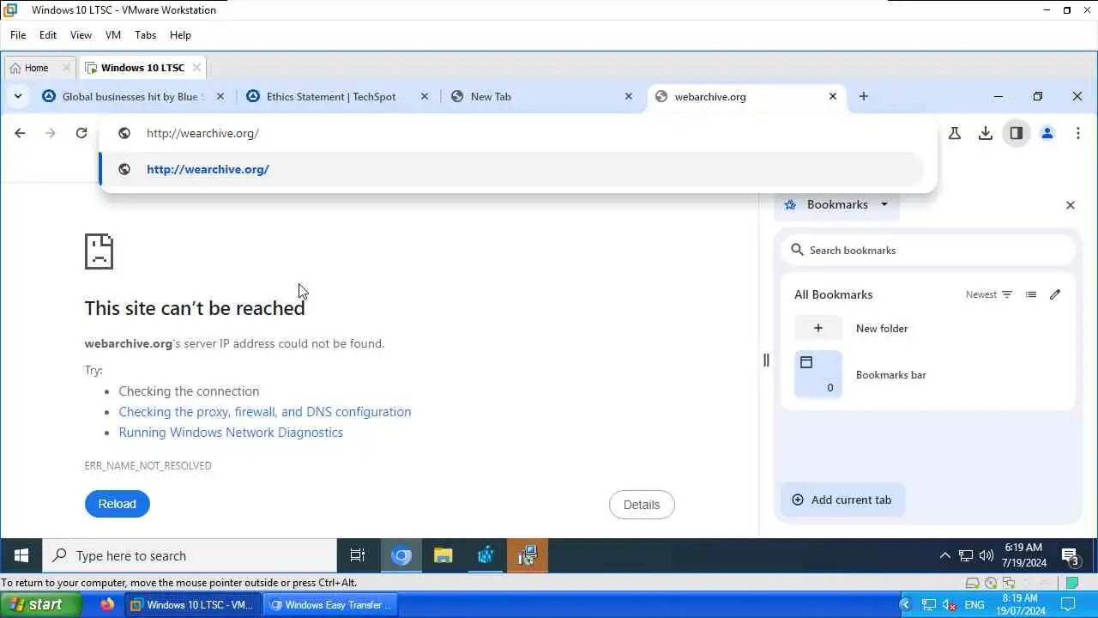Open a new tab with the plus button
Image resolution: width=1098 pixels, height=618 pixels.
(x=864, y=96)
